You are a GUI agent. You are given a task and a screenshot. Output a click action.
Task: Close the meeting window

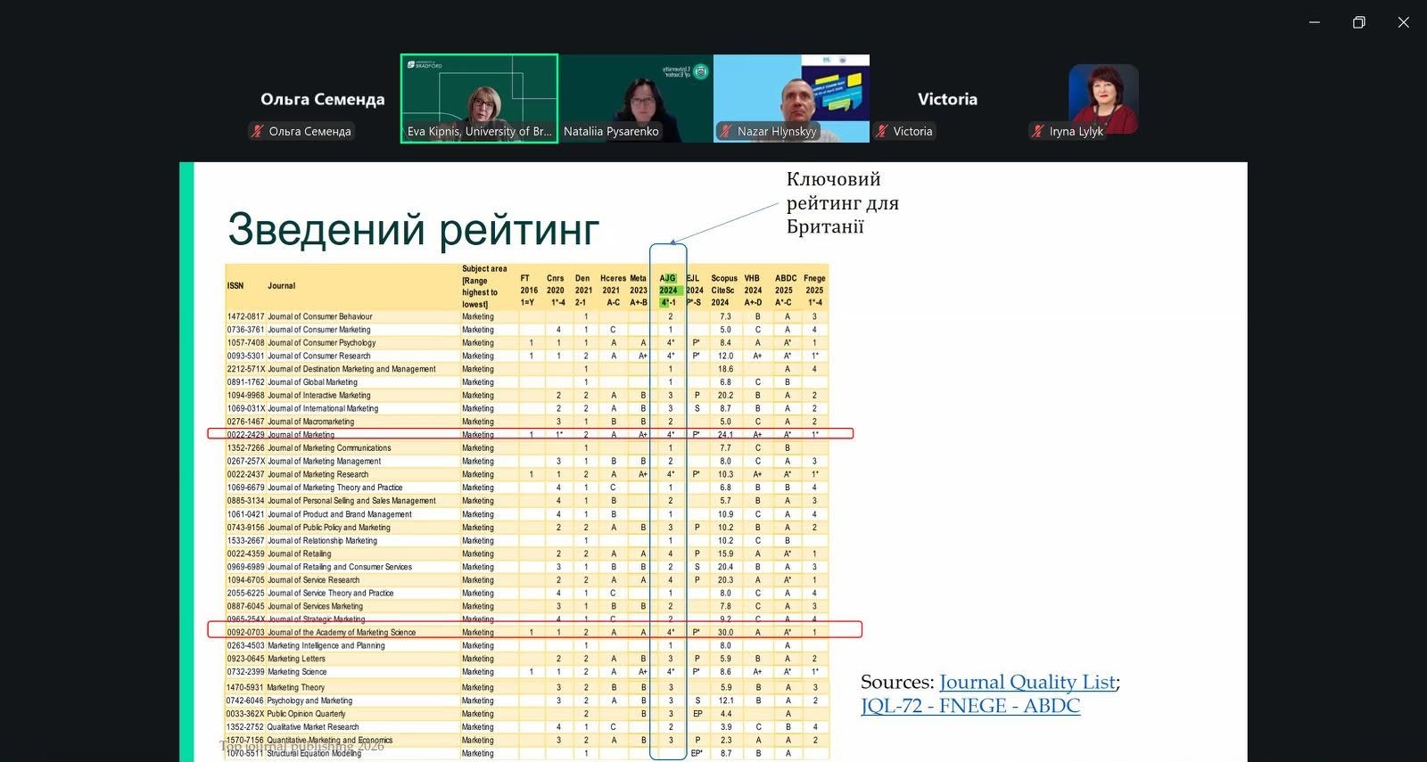click(1403, 22)
